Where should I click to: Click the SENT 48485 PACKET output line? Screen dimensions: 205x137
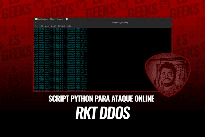[60, 41]
